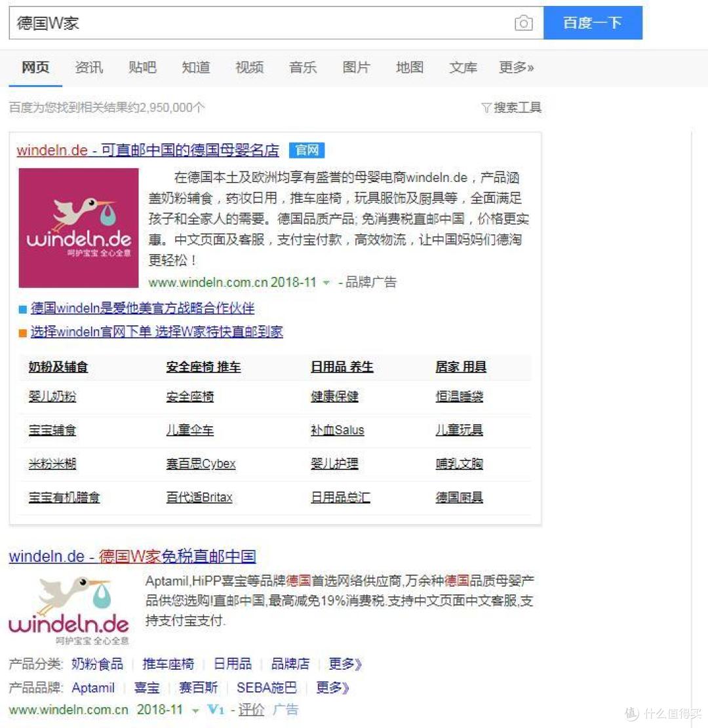Click the 安全座椅 推车 column heading

tap(204, 367)
